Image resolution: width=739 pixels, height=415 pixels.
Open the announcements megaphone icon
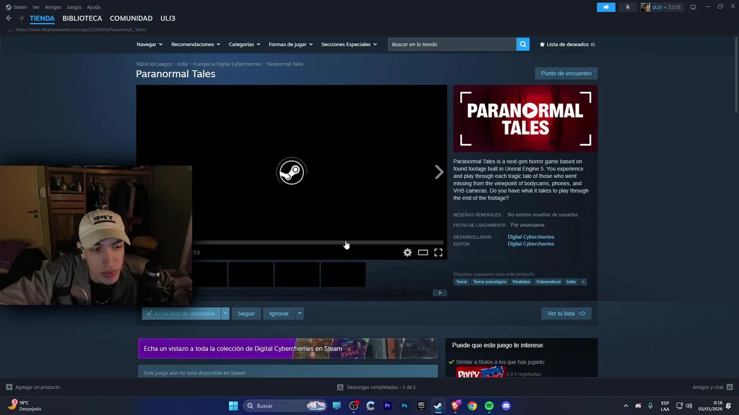606,7
